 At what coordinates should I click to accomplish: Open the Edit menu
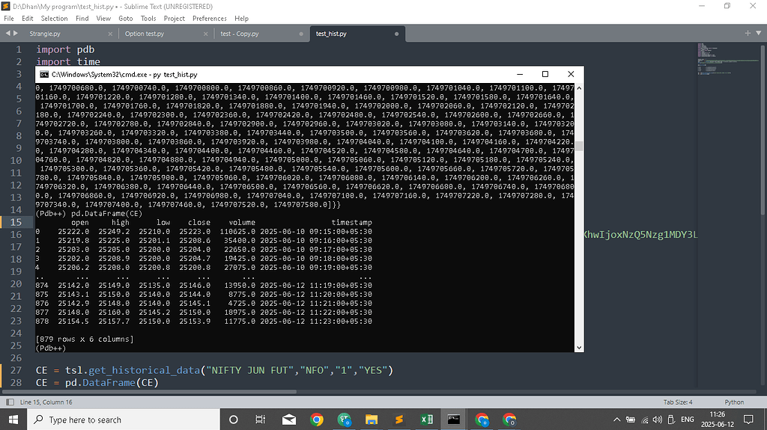coord(28,18)
